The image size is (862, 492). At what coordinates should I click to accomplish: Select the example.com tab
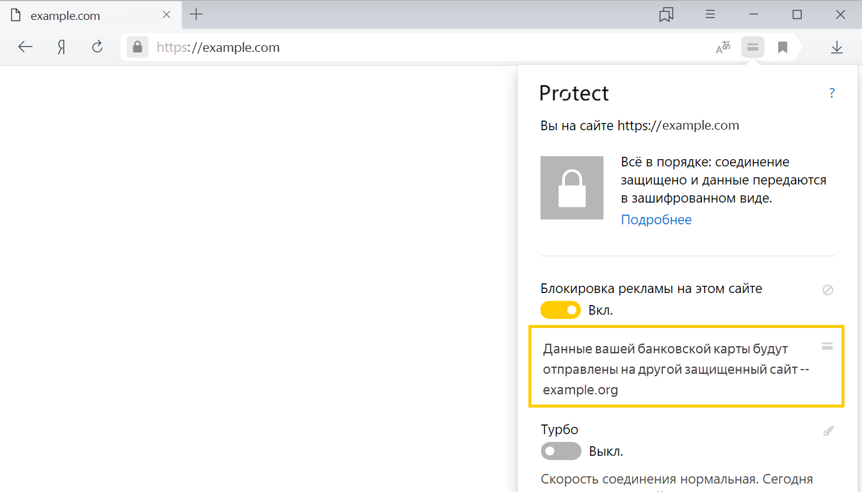click(91, 16)
